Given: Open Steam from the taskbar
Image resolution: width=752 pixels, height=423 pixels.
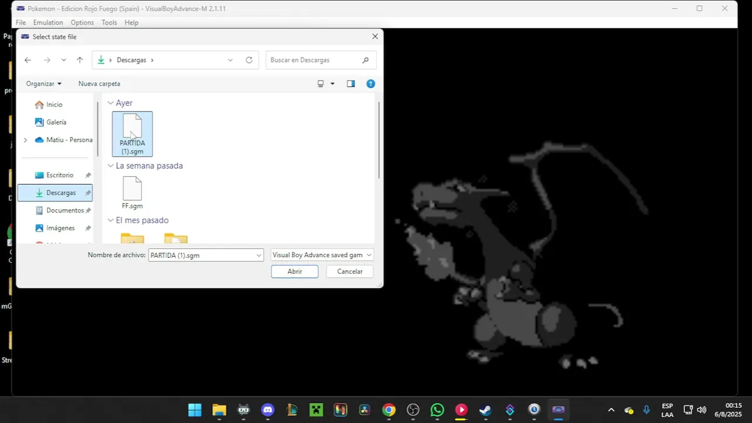Looking at the screenshot, I should tap(485, 409).
